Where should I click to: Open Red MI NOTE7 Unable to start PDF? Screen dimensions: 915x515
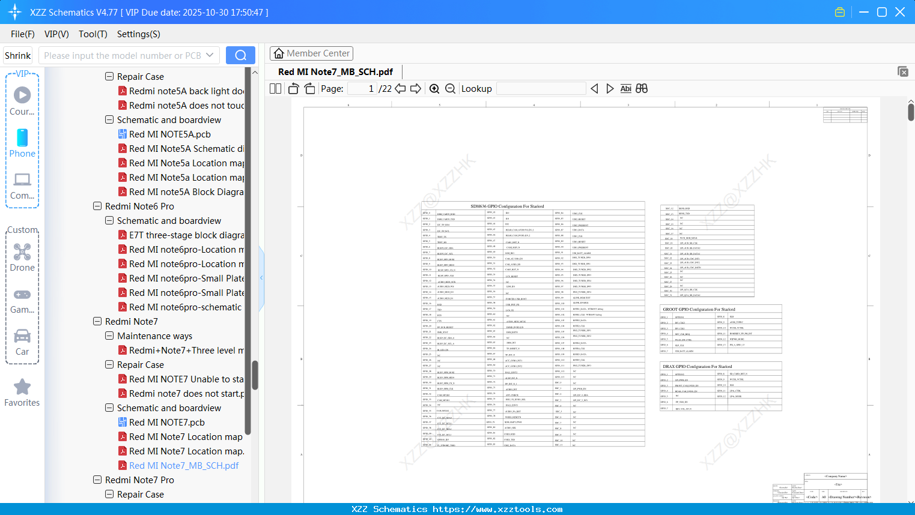pos(181,379)
